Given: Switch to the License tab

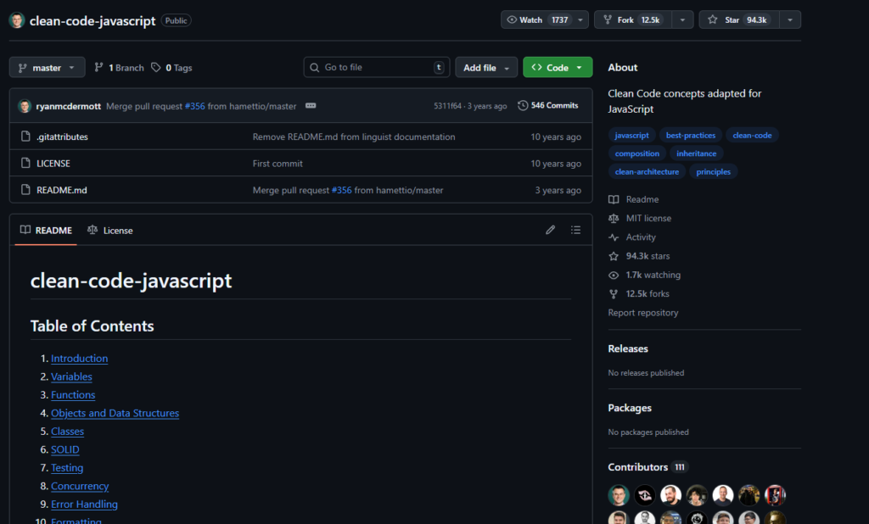Looking at the screenshot, I should pyautogui.click(x=110, y=231).
